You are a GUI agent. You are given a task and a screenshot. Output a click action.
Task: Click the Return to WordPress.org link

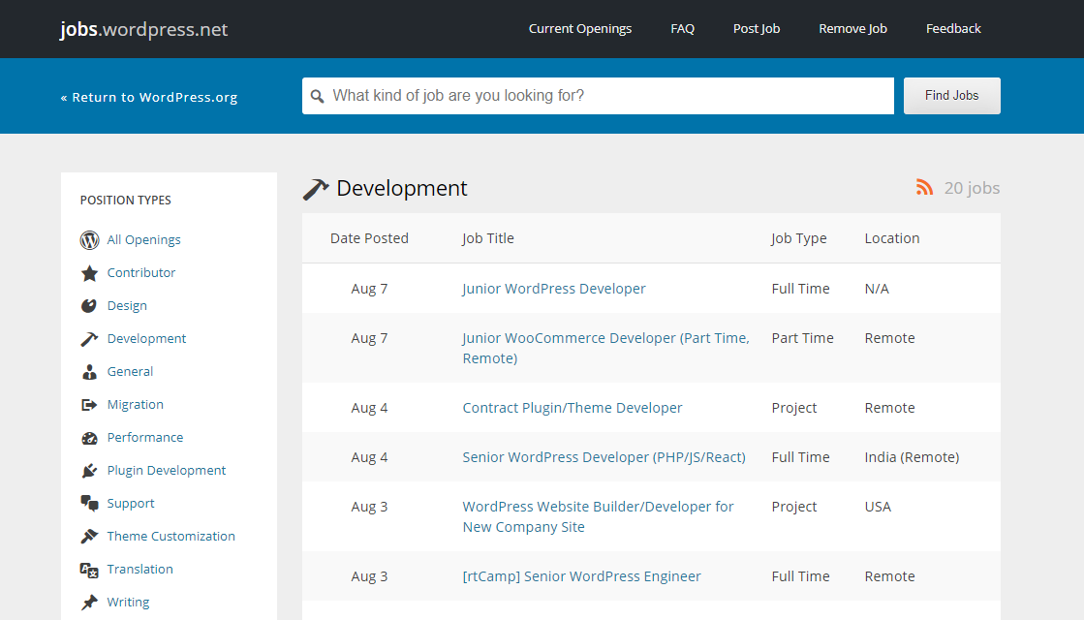[x=148, y=97]
